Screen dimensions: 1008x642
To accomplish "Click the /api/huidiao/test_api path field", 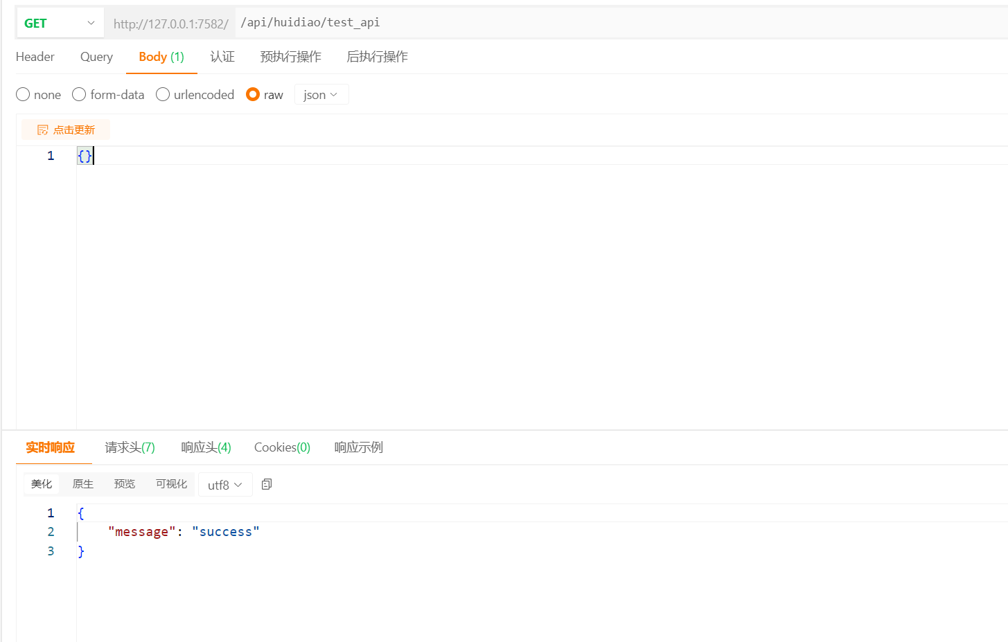I will pos(620,23).
